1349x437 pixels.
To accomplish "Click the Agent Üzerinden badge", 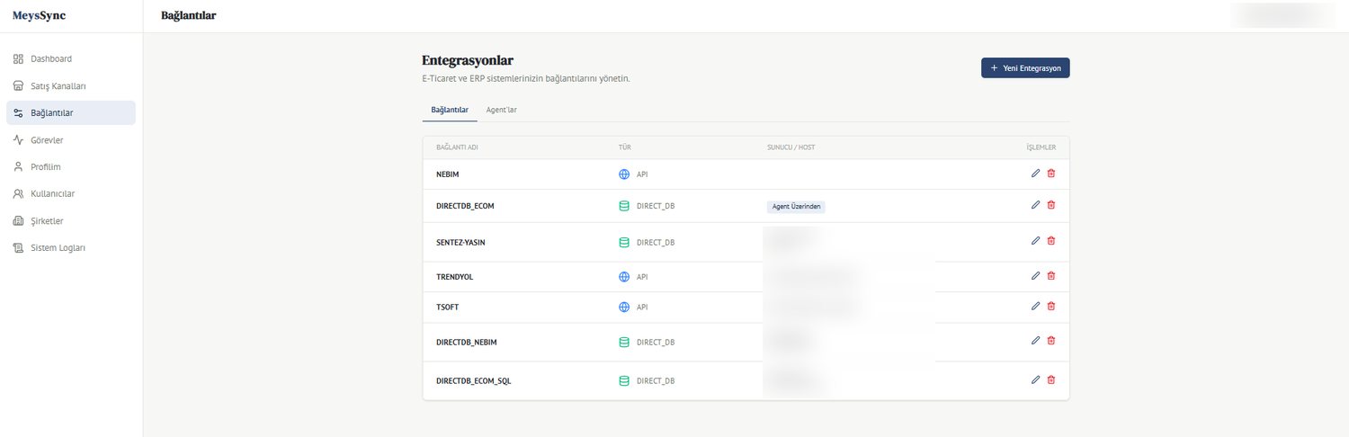I will click(x=796, y=206).
